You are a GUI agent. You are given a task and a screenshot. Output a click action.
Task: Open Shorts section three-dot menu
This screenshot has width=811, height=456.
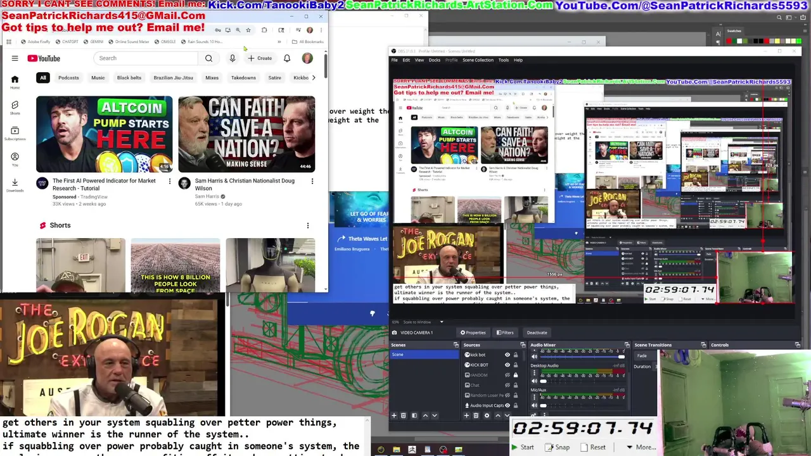click(x=308, y=225)
